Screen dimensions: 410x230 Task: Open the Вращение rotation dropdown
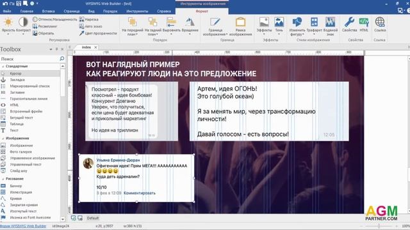click(x=190, y=26)
